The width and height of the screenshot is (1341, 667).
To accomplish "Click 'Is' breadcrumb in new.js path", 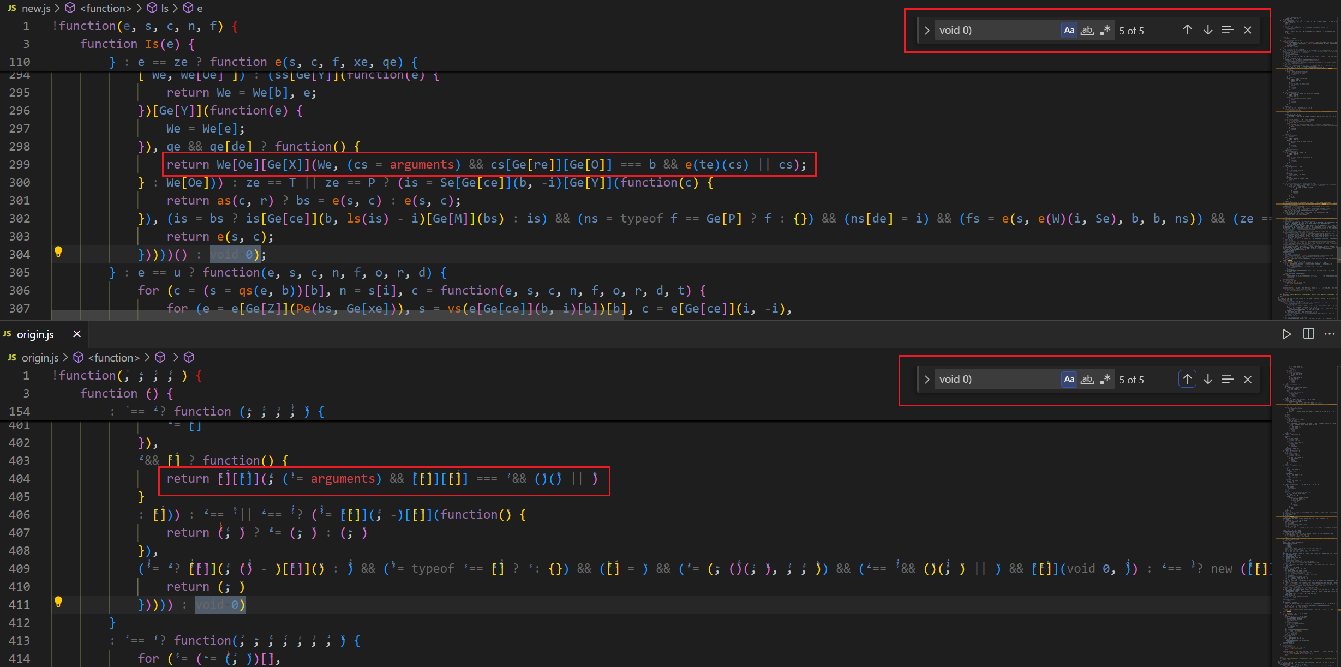I will point(164,8).
